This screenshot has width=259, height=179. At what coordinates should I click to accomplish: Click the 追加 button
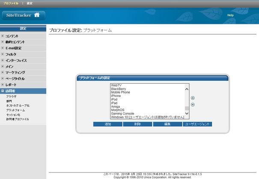coord(107,124)
